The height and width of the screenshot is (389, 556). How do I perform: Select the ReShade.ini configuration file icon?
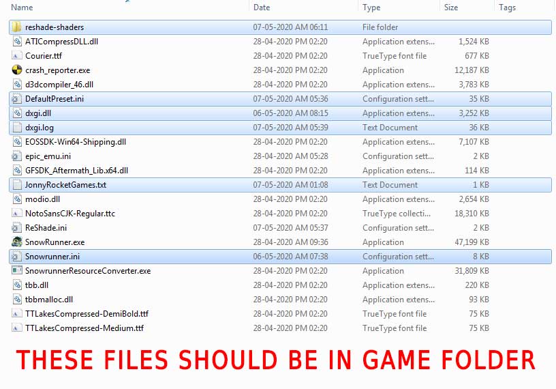click(17, 228)
